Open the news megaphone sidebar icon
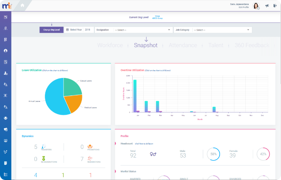Viewport: 281px width, 180px height. 5,129
